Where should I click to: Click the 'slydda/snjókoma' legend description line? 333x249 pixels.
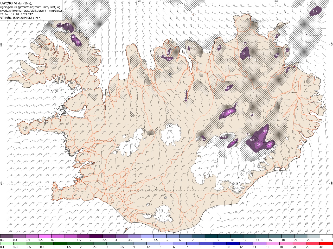31,10
